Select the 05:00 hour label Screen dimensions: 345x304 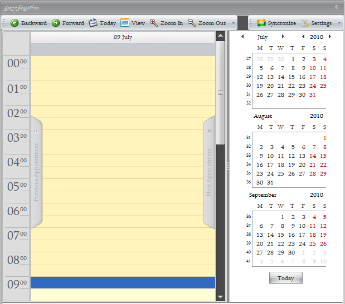pyautogui.click(x=17, y=187)
